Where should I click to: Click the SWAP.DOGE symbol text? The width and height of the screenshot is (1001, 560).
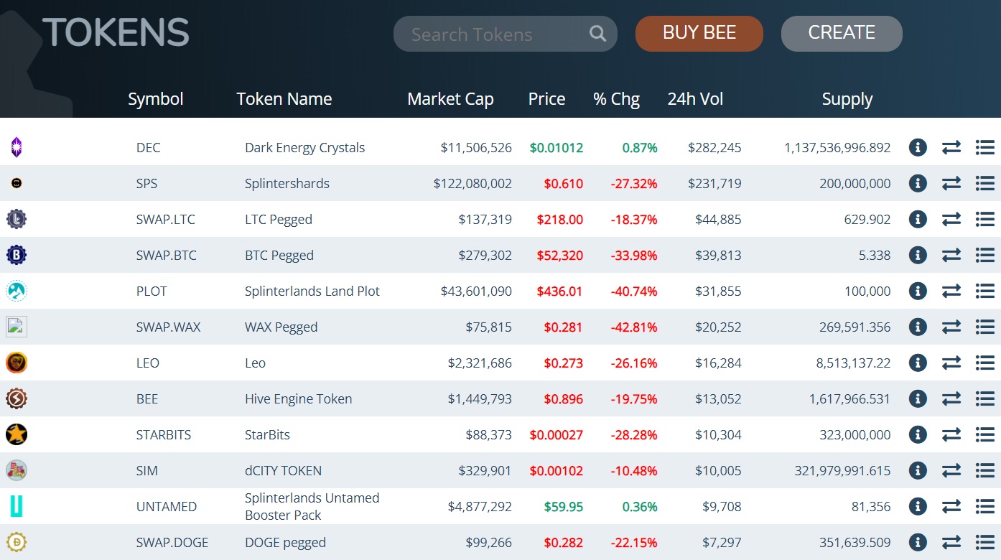tap(172, 543)
